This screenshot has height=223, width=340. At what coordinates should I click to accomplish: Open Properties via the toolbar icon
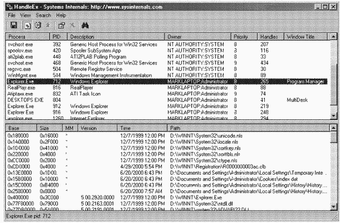tap(61, 26)
